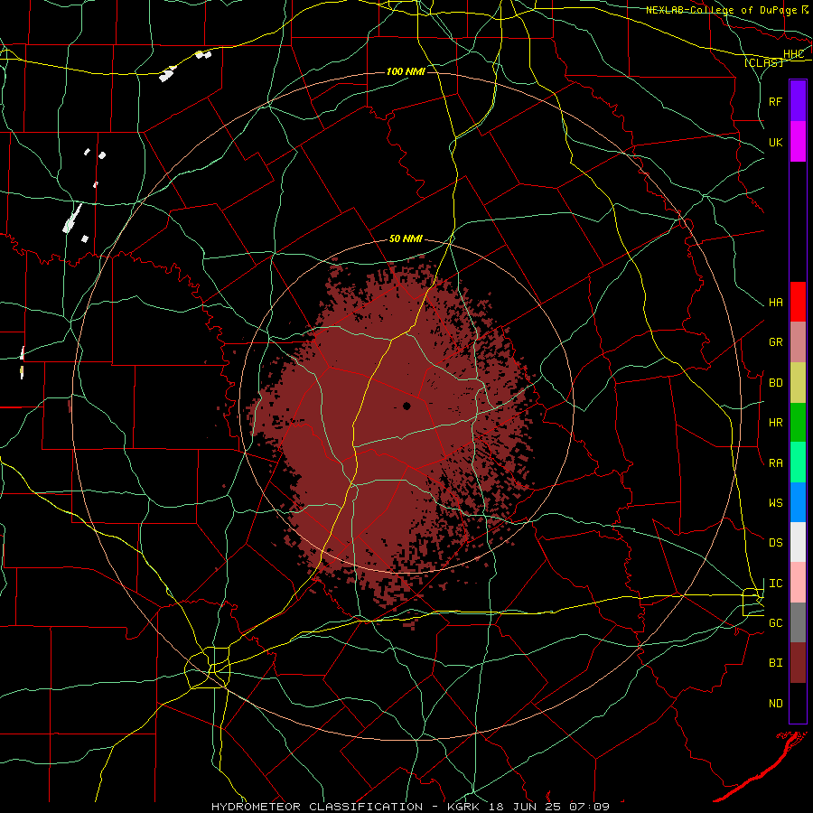
Task: Click the 50 NMI range ring label
Action: click(x=406, y=238)
